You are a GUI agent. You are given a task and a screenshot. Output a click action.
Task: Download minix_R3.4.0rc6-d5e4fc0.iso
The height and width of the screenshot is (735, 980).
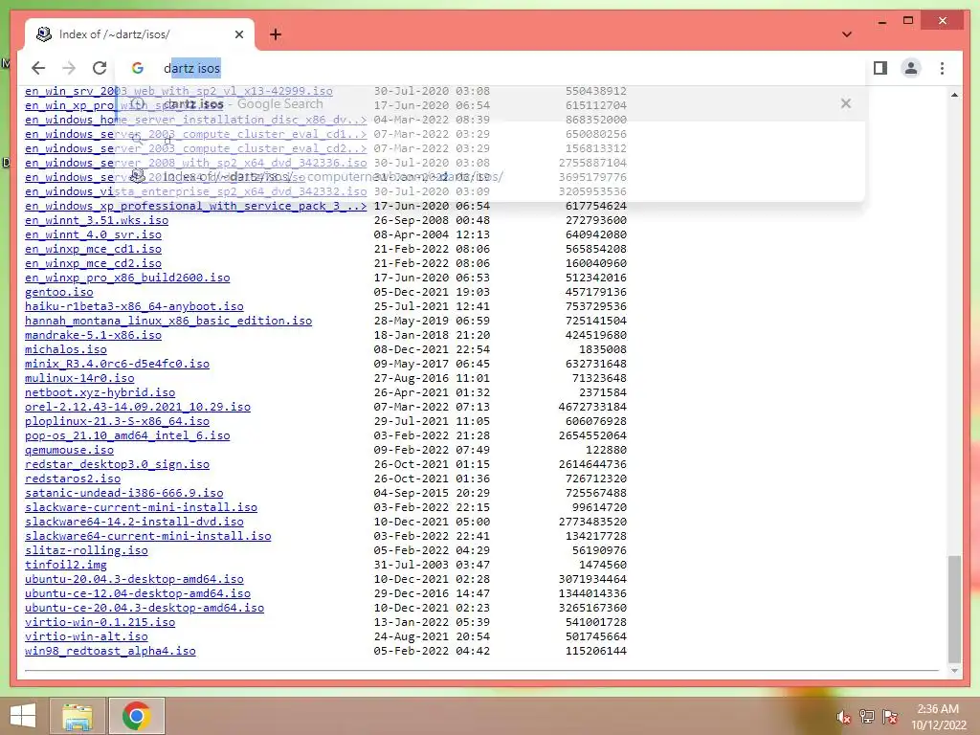point(117,364)
